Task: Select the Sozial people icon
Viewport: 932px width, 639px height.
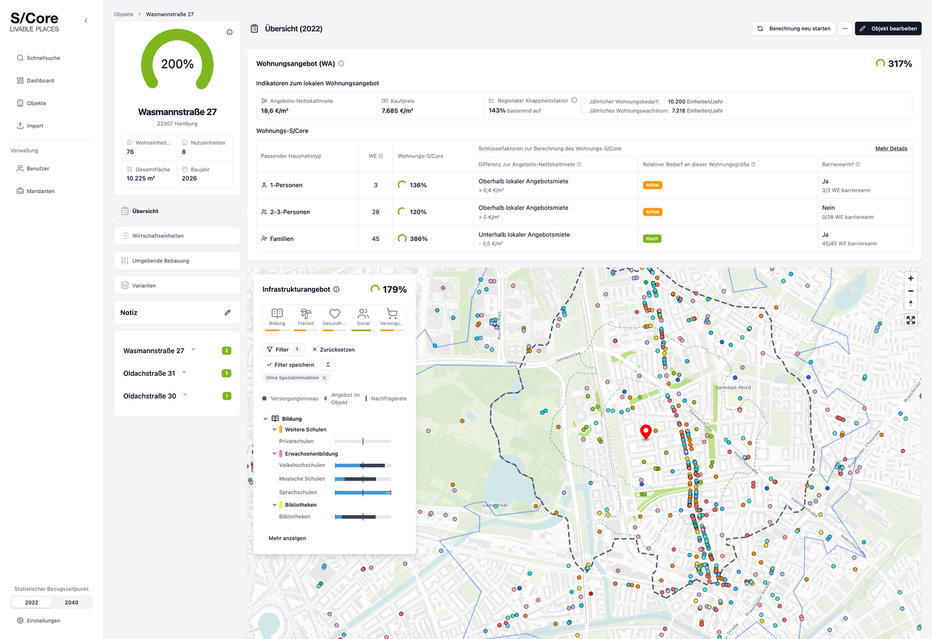Action: pyautogui.click(x=363, y=314)
